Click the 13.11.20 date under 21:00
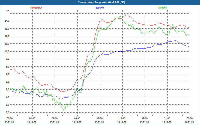 click(x=167, y=122)
